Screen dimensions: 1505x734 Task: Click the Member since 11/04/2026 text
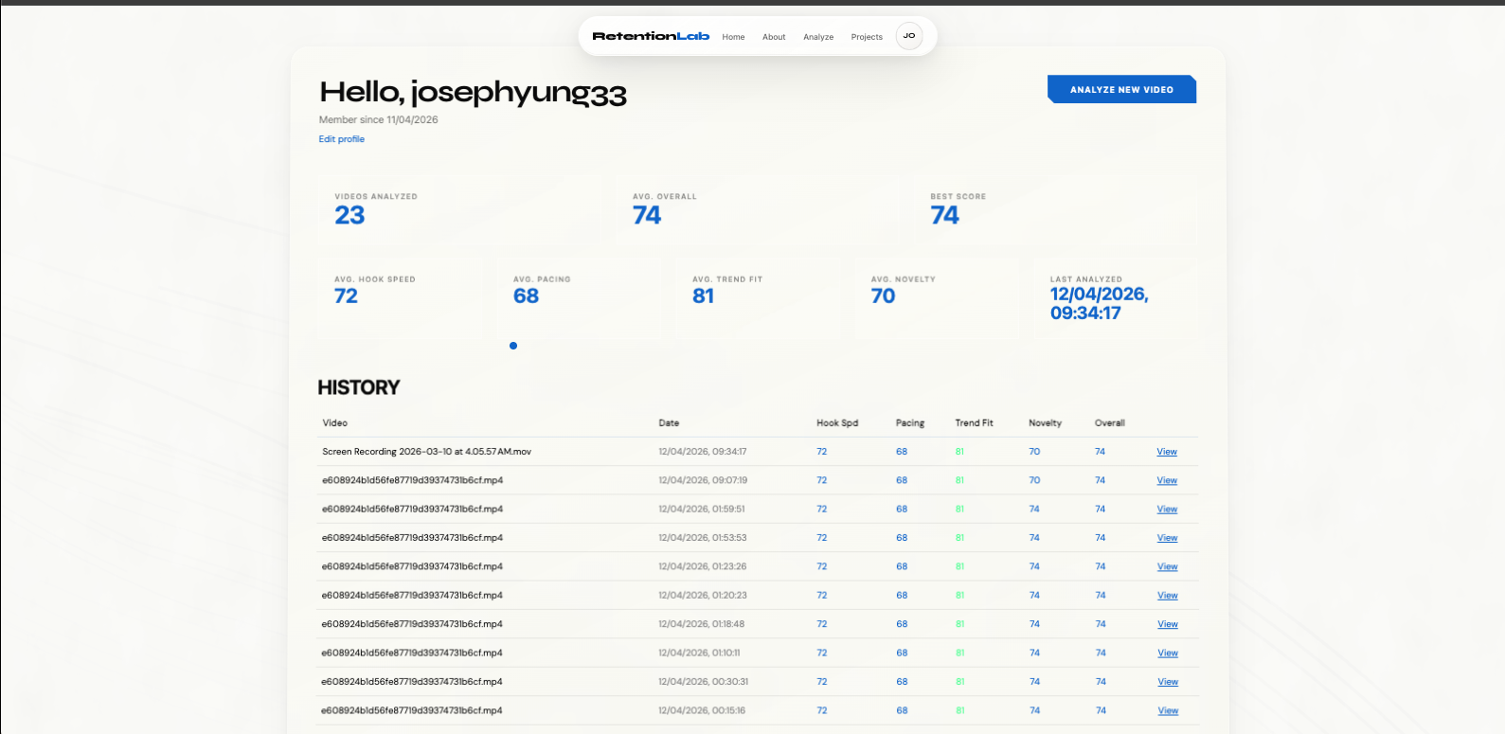(x=378, y=119)
